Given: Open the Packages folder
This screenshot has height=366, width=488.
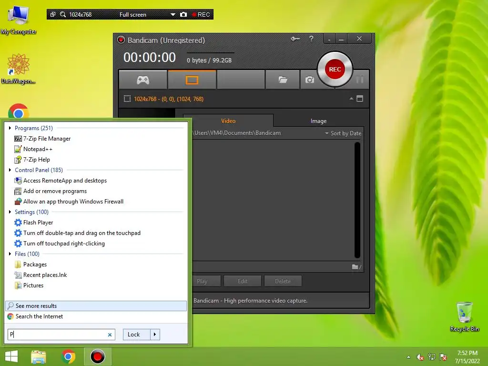Looking at the screenshot, I should [x=30, y=264].
